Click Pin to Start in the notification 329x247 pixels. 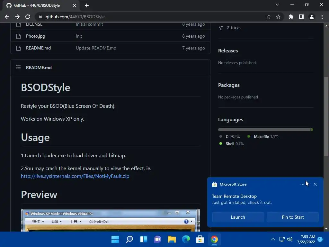[x=293, y=217]
